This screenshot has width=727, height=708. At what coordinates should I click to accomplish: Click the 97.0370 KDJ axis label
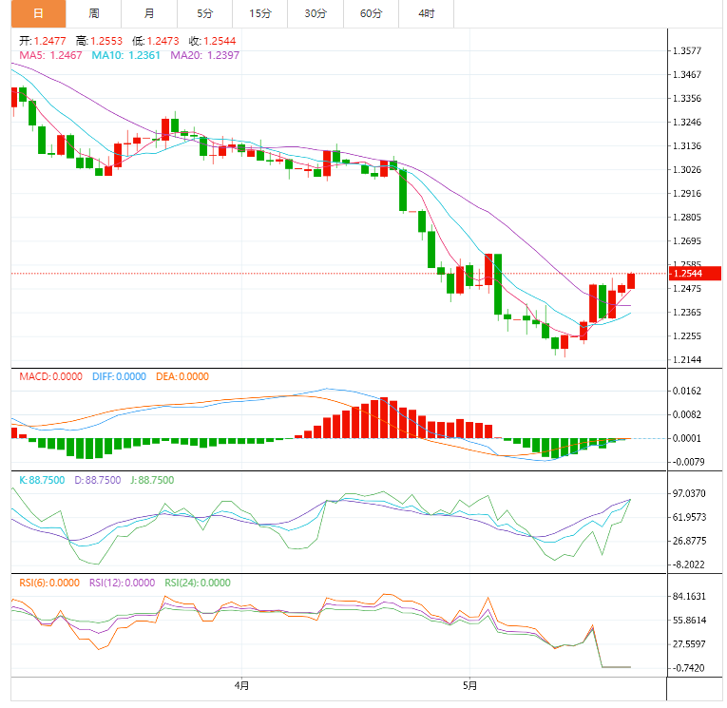point(689,493)
